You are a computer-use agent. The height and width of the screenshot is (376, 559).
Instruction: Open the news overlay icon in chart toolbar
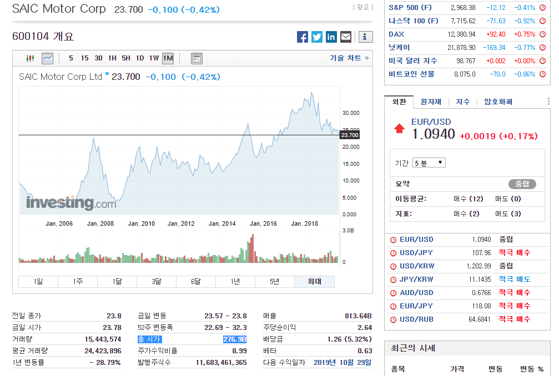(197, 58)
